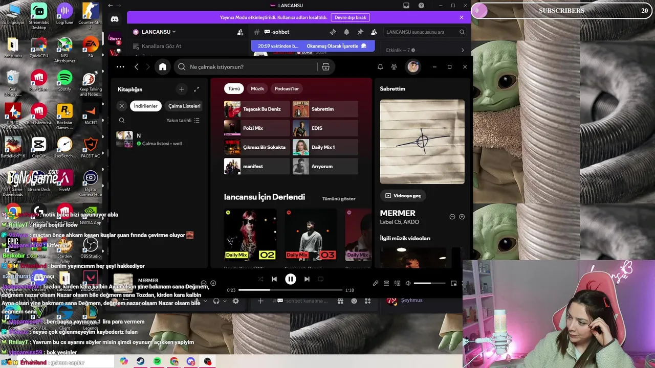Adjust the Spotify volume slider
This screenshot has width=655, height=368.
click(x=429, y=283)
